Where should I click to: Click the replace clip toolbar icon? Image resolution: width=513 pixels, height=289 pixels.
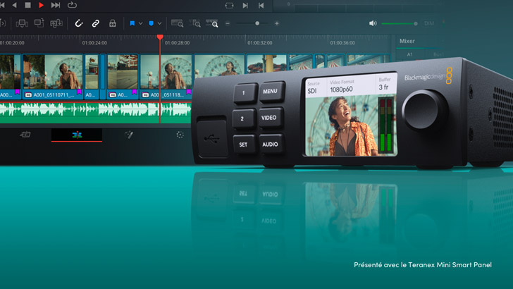pos(56,23)
